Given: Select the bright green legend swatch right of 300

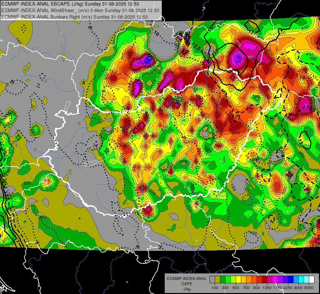Looking at the screenshot, I should (x=228, y=280).
